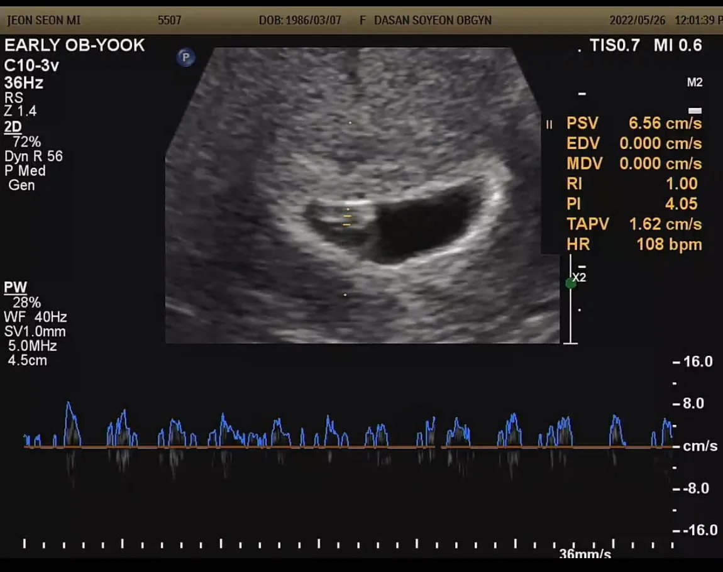
Task: Click the white bar below M2
Action: point(695,111)
